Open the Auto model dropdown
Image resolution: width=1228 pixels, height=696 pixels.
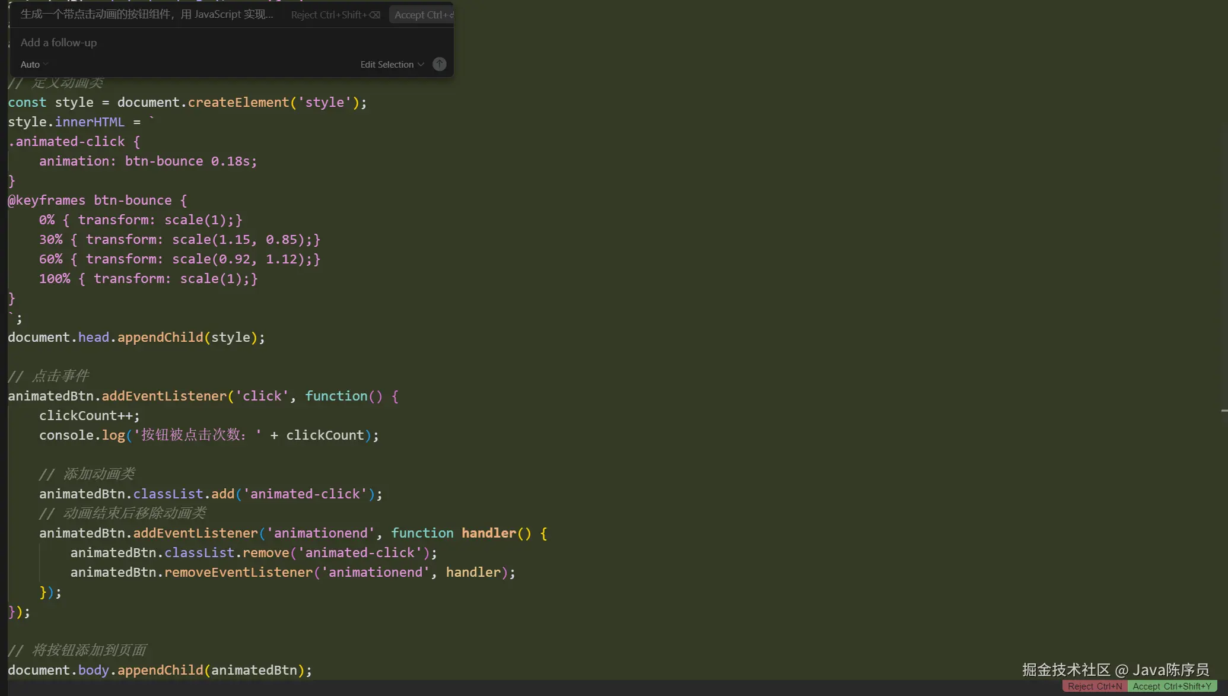(x=34, y=64)
